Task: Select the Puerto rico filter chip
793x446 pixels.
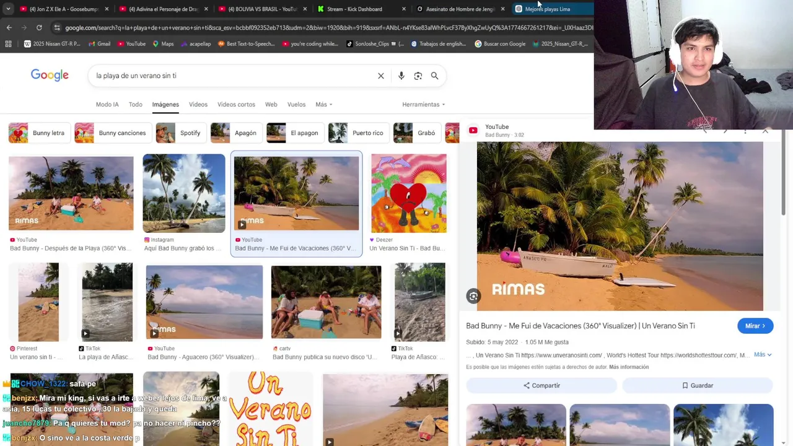Action: (x=358, y=133)
